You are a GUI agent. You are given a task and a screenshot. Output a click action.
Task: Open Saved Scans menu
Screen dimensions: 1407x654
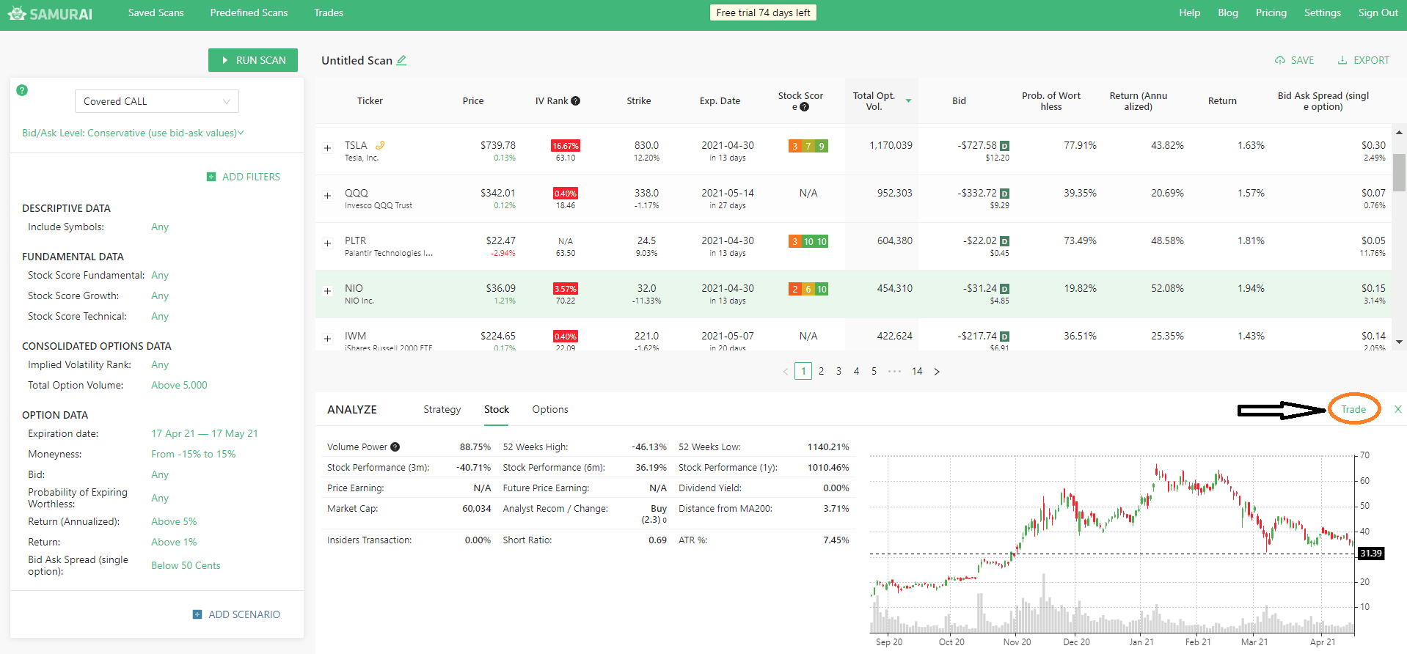(156, 12)
